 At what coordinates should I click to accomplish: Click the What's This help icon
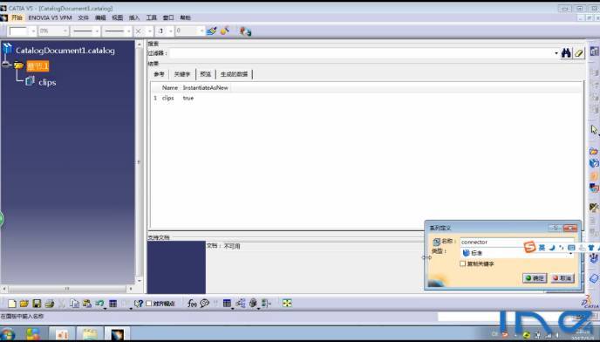(x=138, y=304)
